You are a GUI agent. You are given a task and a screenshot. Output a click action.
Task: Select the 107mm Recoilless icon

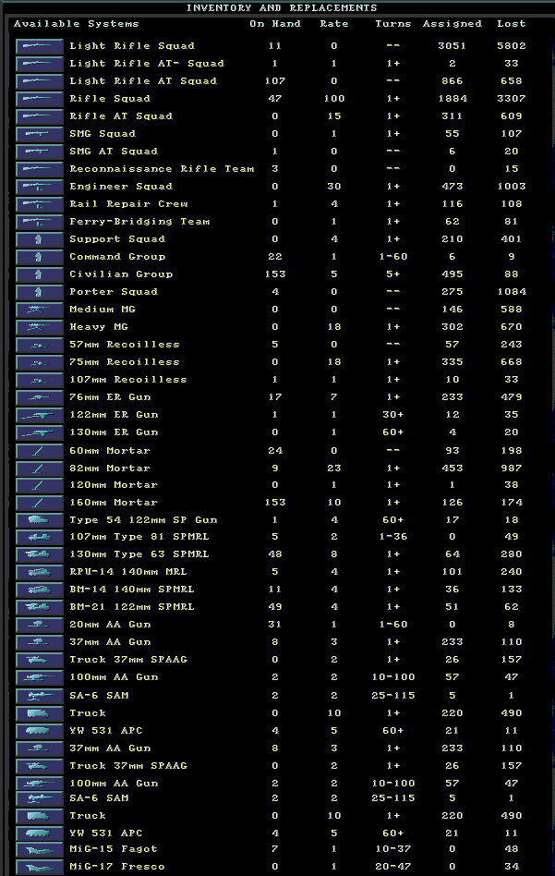tap(39, 380)
